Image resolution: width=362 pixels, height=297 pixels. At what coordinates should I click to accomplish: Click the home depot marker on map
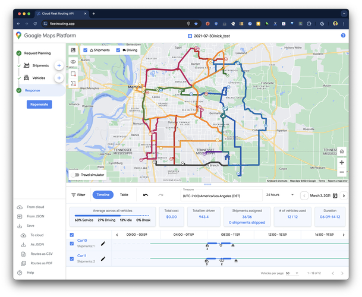point(227,157)
